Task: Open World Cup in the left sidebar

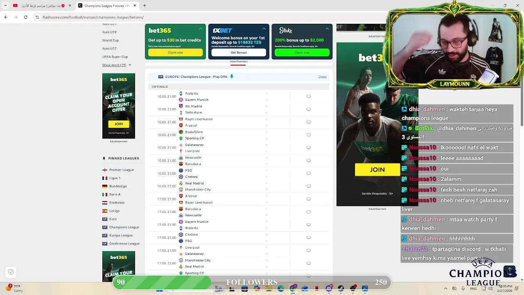Action: point(111,40)
